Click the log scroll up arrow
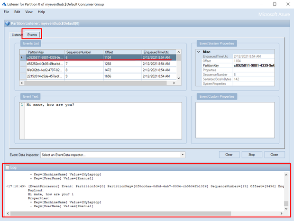Image resolution: width=294 pixels, height=221 pixels. pyautogui.click(x=286, y=175)
